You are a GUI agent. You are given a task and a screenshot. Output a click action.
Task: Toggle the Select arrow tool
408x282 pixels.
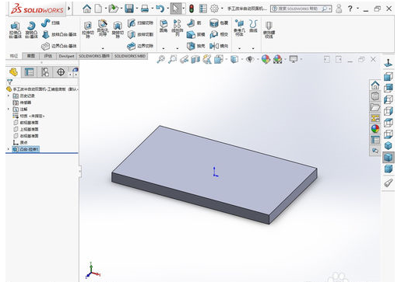point(176,9)
